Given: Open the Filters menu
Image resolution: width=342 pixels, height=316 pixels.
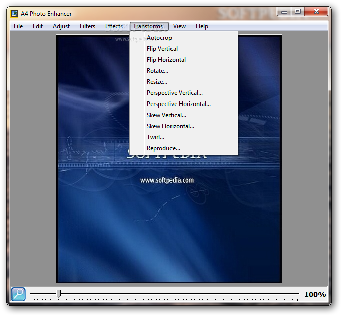Looking at the screenshot, I should click(x=87, y=26).
